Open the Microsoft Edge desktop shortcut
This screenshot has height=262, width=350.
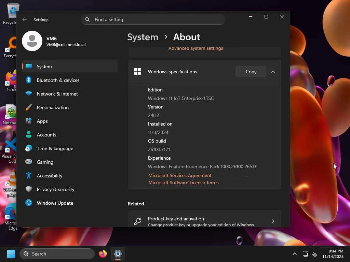pyautogui.click(x=10, y=217)
